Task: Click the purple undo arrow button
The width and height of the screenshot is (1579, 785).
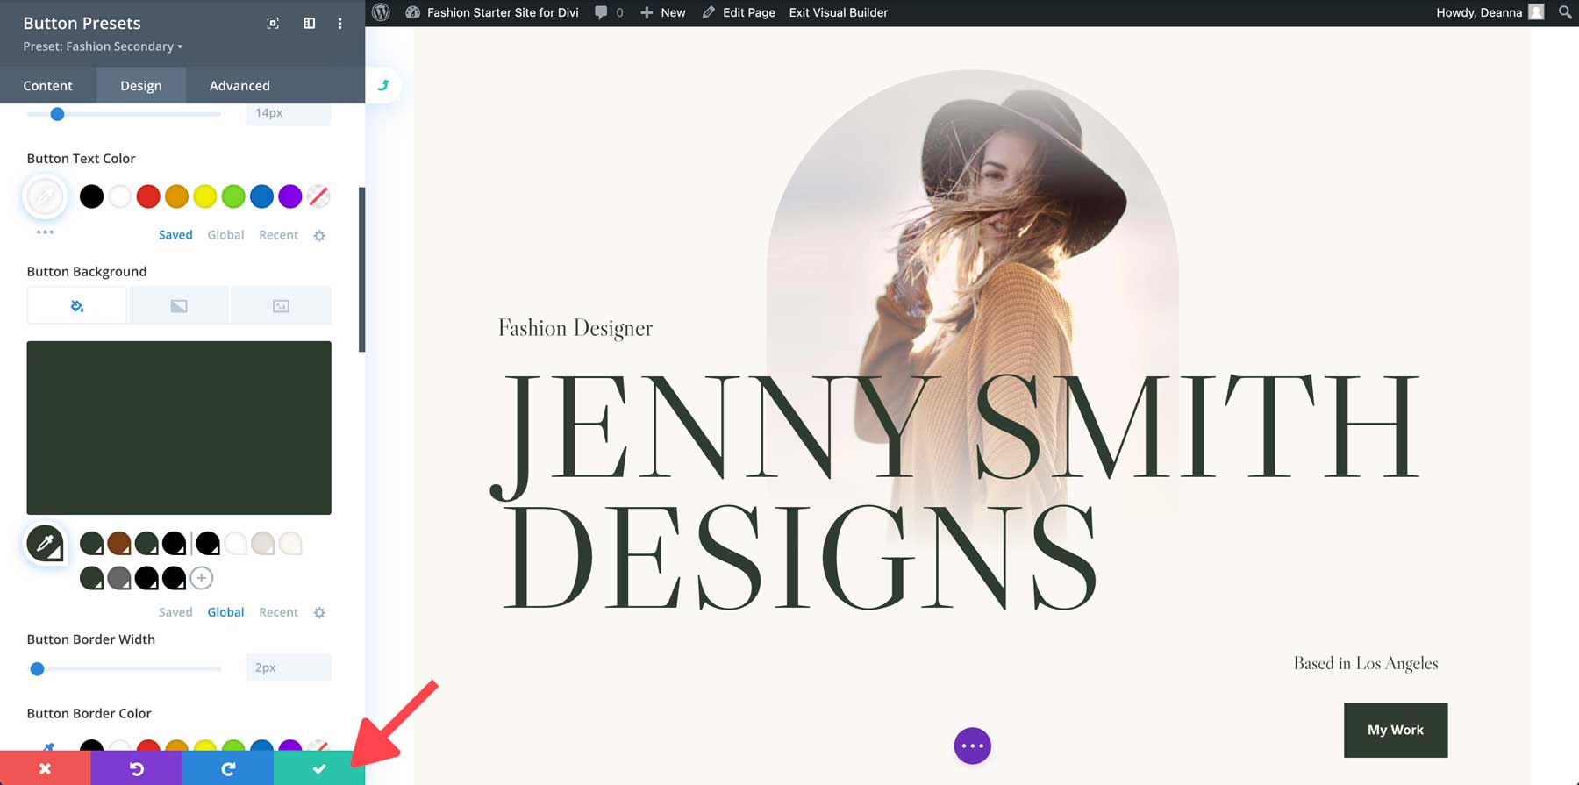Action: [136, 768]
